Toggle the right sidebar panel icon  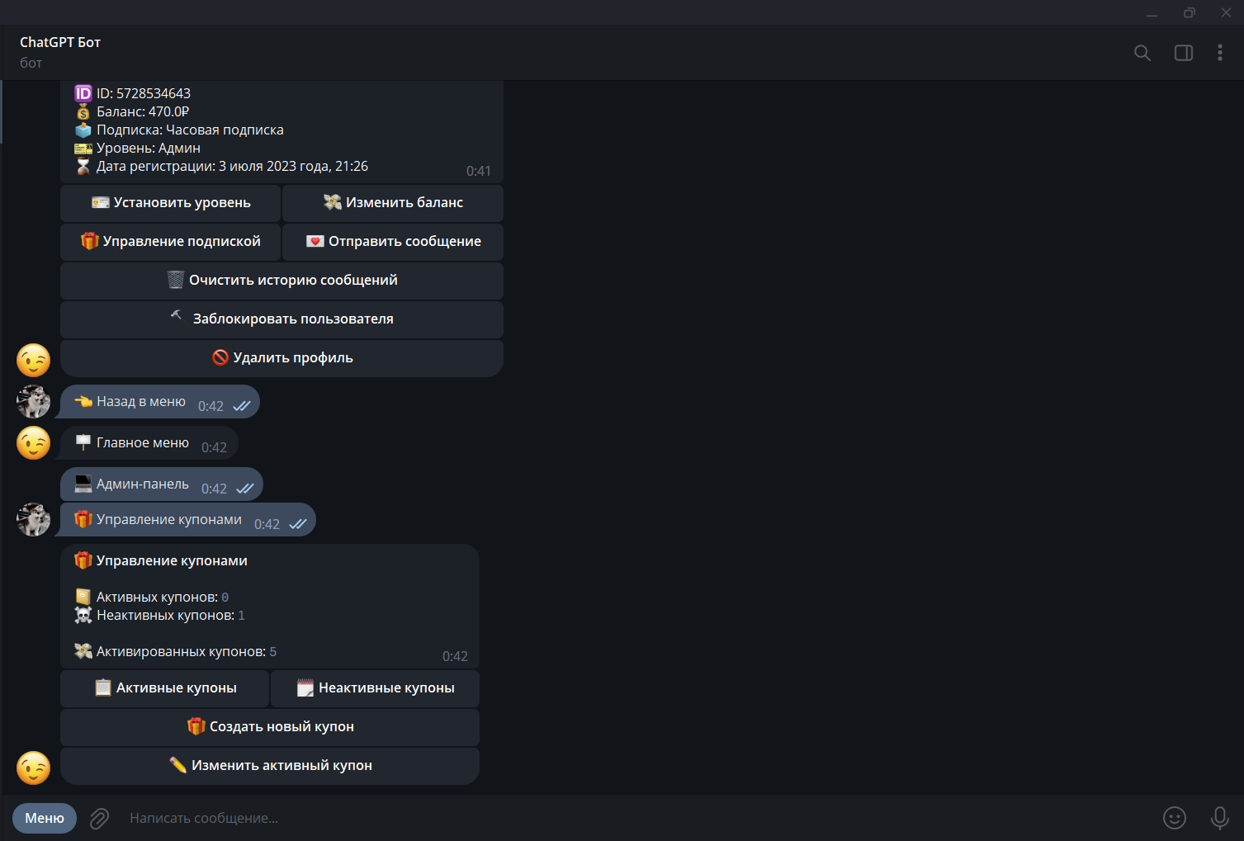pyautogui.click(x=1183, y=53)
